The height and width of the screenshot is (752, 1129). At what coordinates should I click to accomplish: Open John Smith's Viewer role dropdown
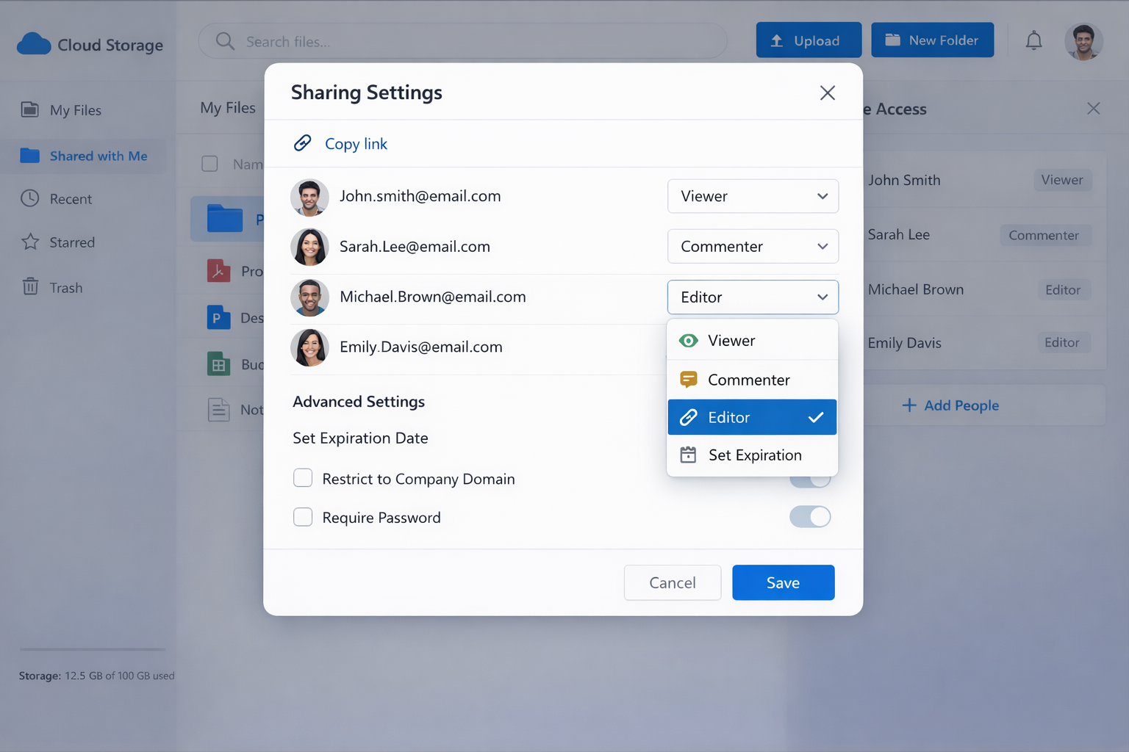point(753,196)
